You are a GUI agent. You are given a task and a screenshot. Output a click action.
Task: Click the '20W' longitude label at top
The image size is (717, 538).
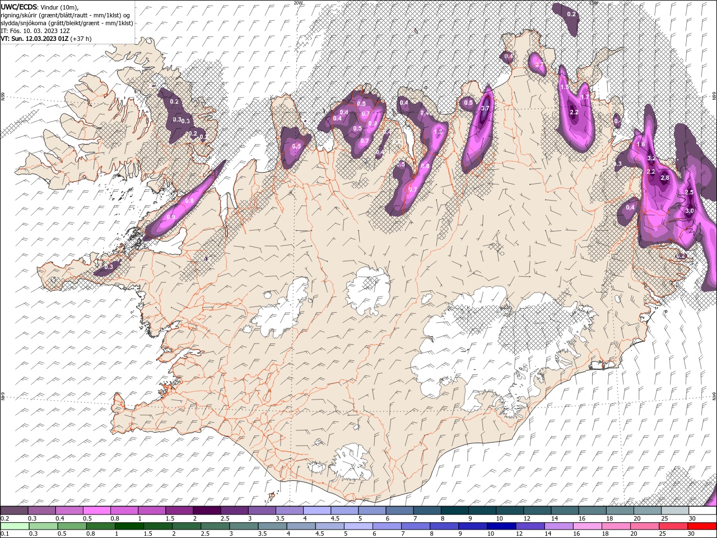pos(298,3)
